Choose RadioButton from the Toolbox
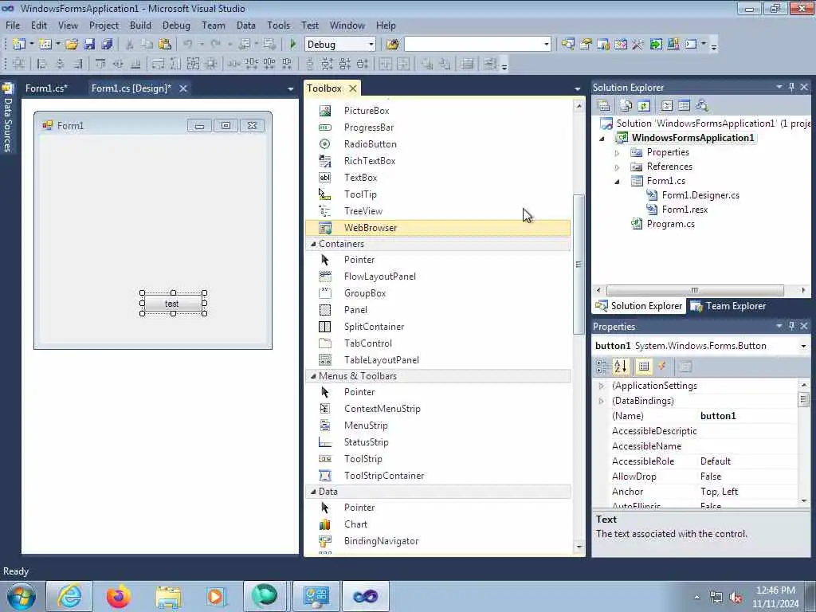The width and height of the screenshot is (816, 612). click(370, 143)
